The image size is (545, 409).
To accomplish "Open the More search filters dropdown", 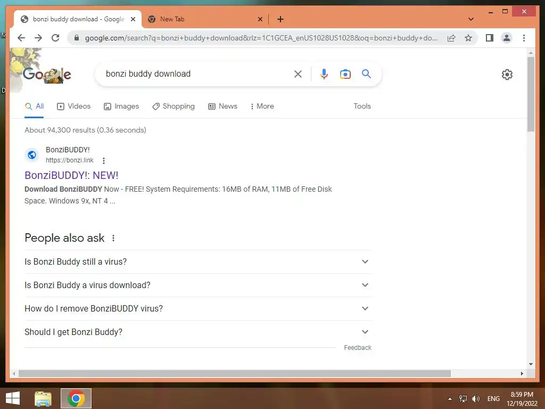I will (x=262, y=106).
